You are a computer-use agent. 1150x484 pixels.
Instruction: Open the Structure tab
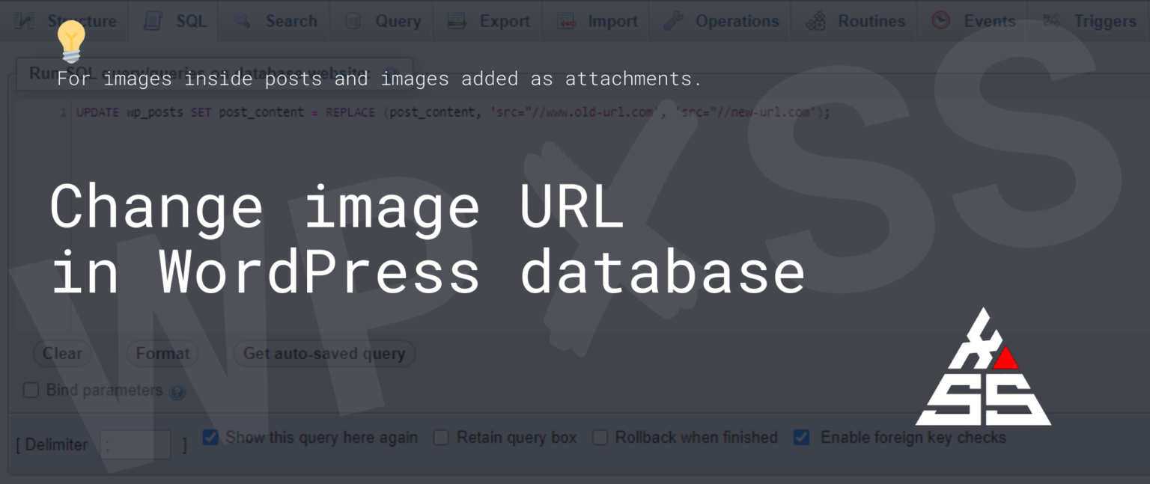(64, 21)
